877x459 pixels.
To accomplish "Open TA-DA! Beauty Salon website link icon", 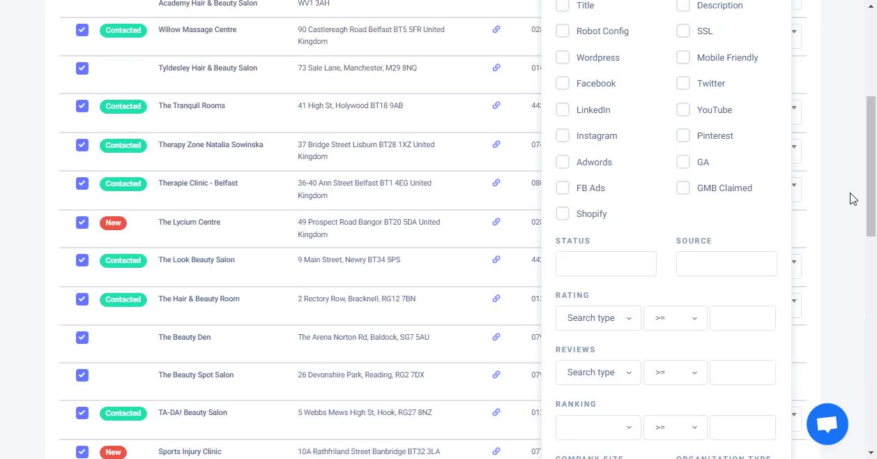I will [496, 413].
